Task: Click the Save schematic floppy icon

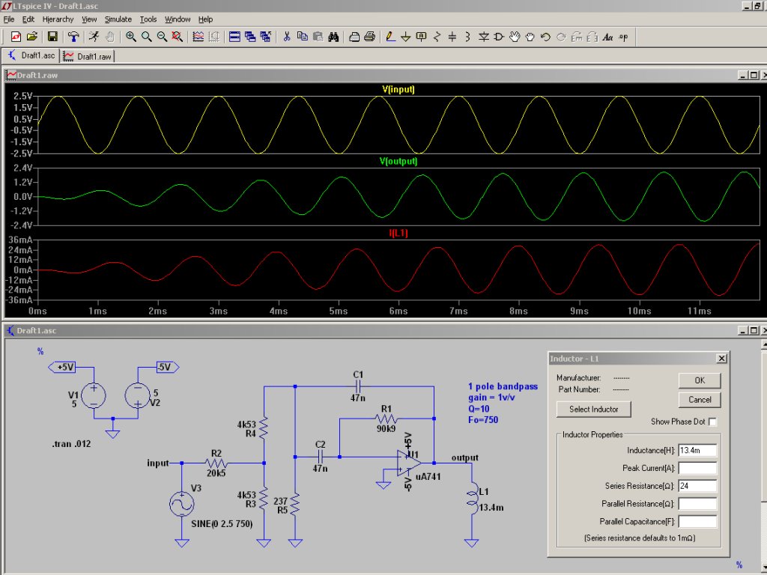Action: click(x=52, y=36)
